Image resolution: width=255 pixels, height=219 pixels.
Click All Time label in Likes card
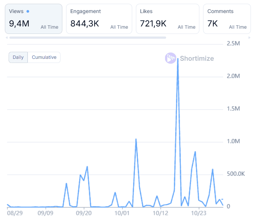[x=186, y=27]
